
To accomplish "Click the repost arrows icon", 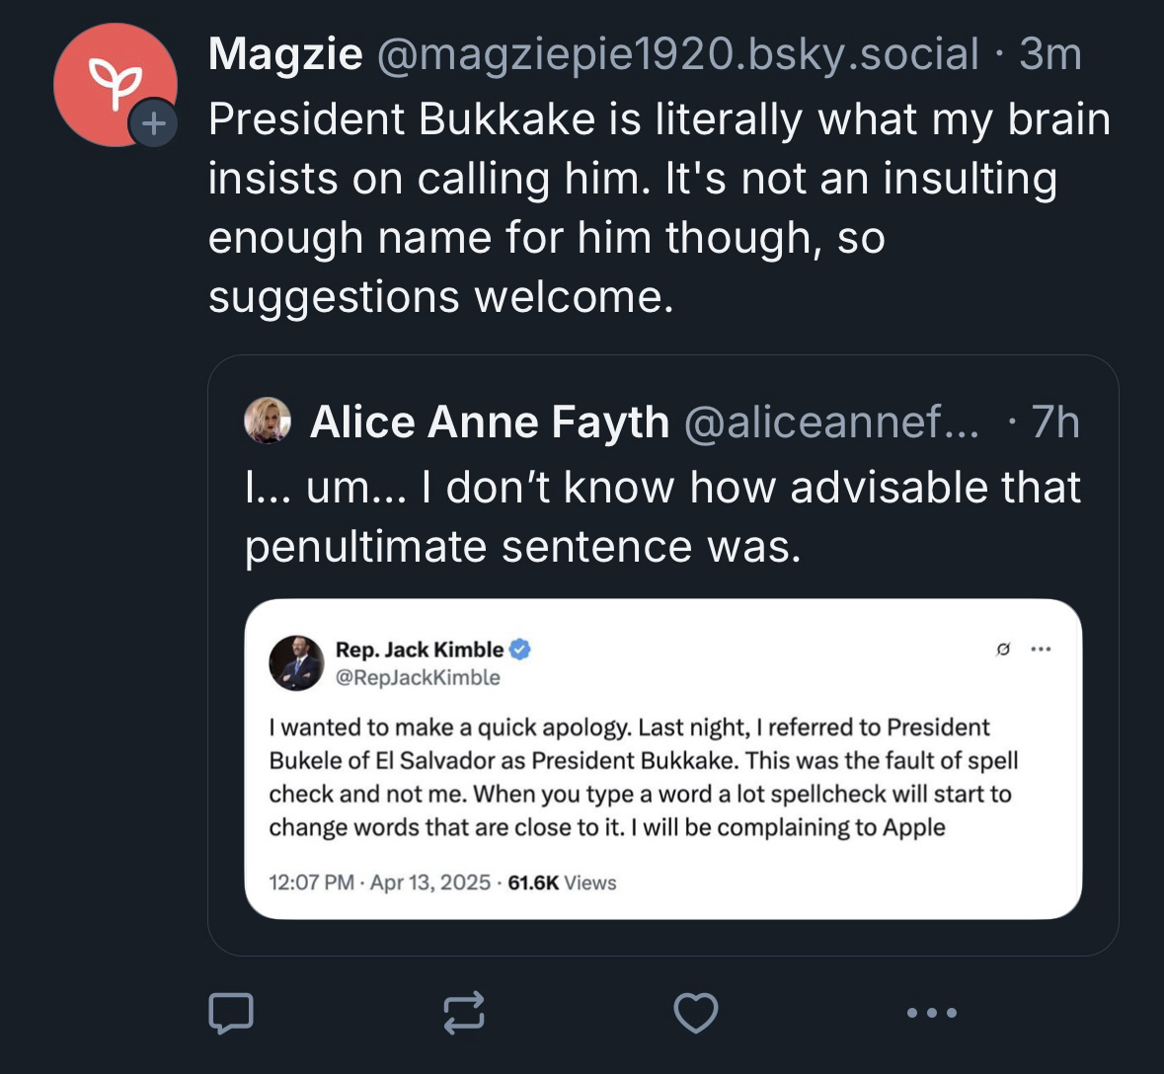I will click(x=463, y=1012).
